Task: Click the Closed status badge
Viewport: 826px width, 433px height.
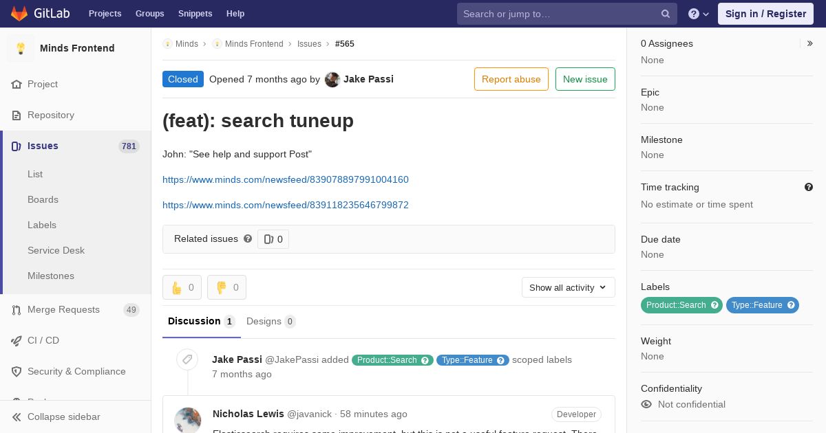Action: 183,79
